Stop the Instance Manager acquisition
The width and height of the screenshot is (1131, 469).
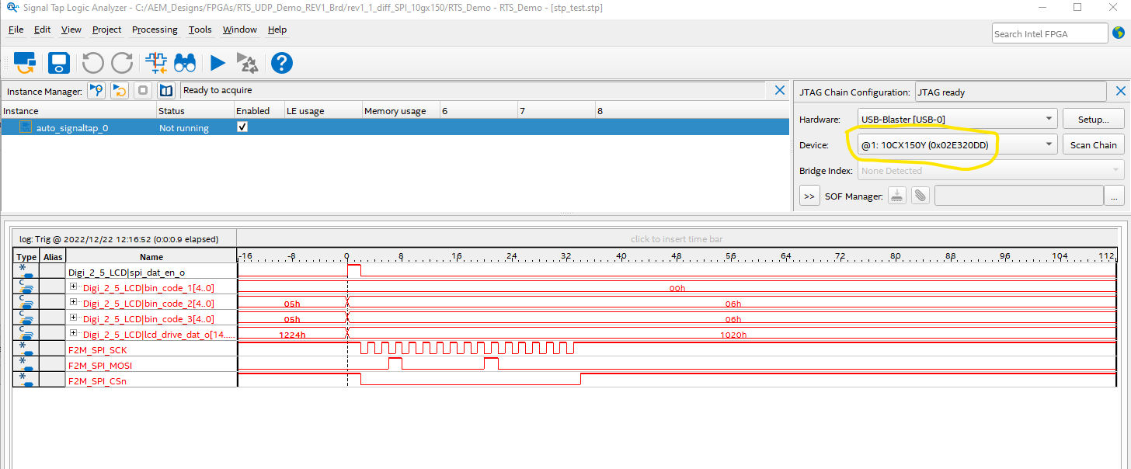point(142,90)
